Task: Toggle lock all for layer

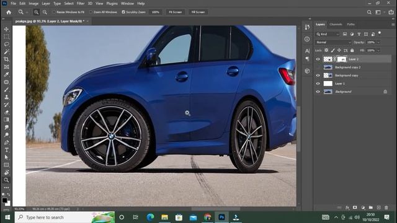Action: click(352, 50)
